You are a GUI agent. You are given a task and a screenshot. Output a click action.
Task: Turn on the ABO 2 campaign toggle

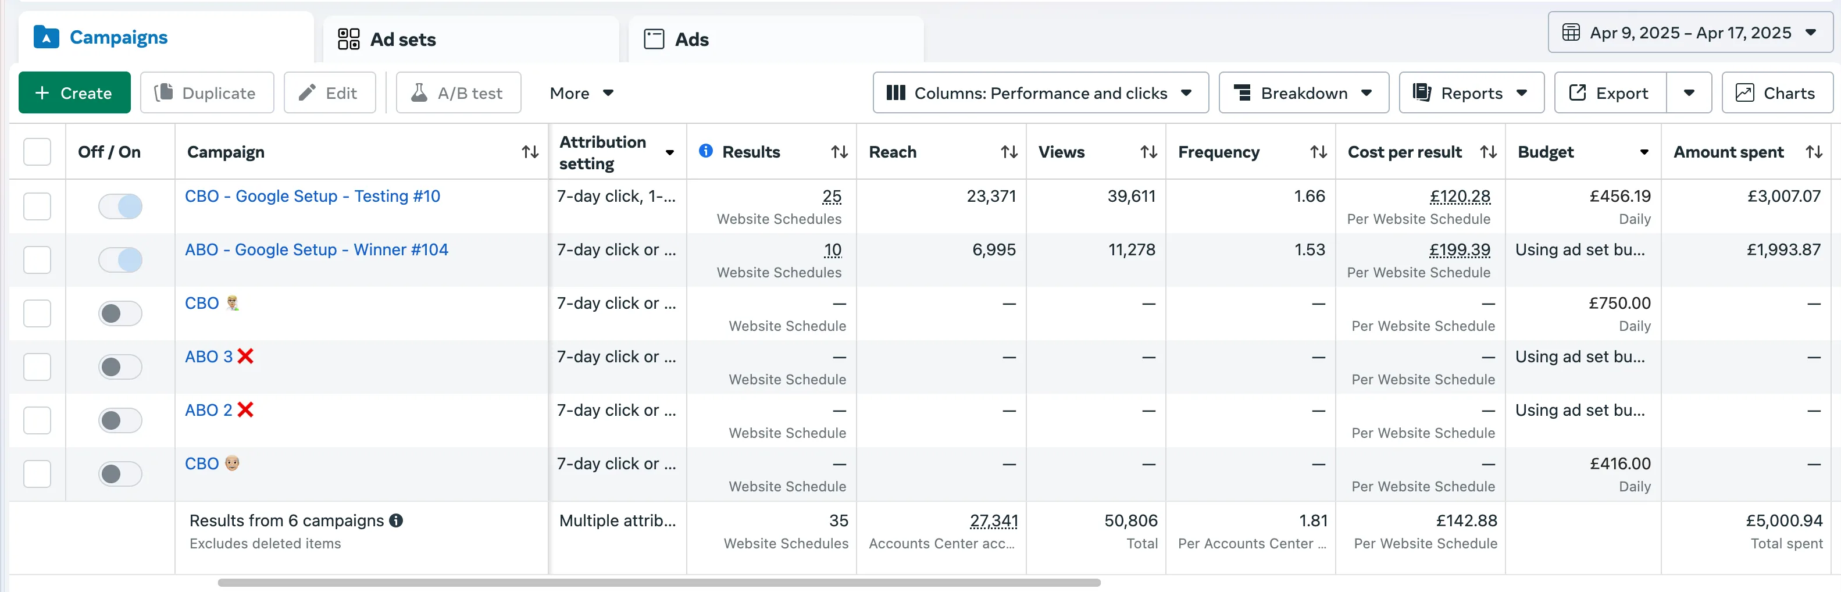point(120,420)
